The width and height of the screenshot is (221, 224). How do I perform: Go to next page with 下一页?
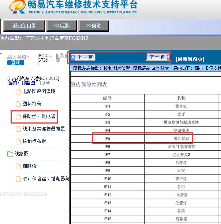coord(158,57)
